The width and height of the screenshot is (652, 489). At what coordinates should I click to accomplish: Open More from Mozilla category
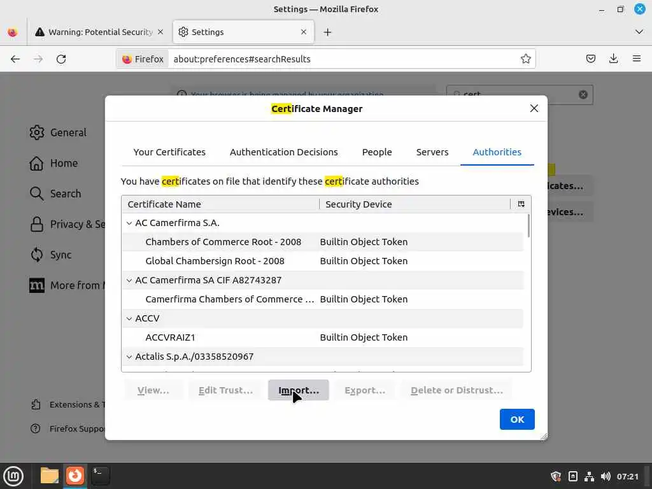[67, 285]
